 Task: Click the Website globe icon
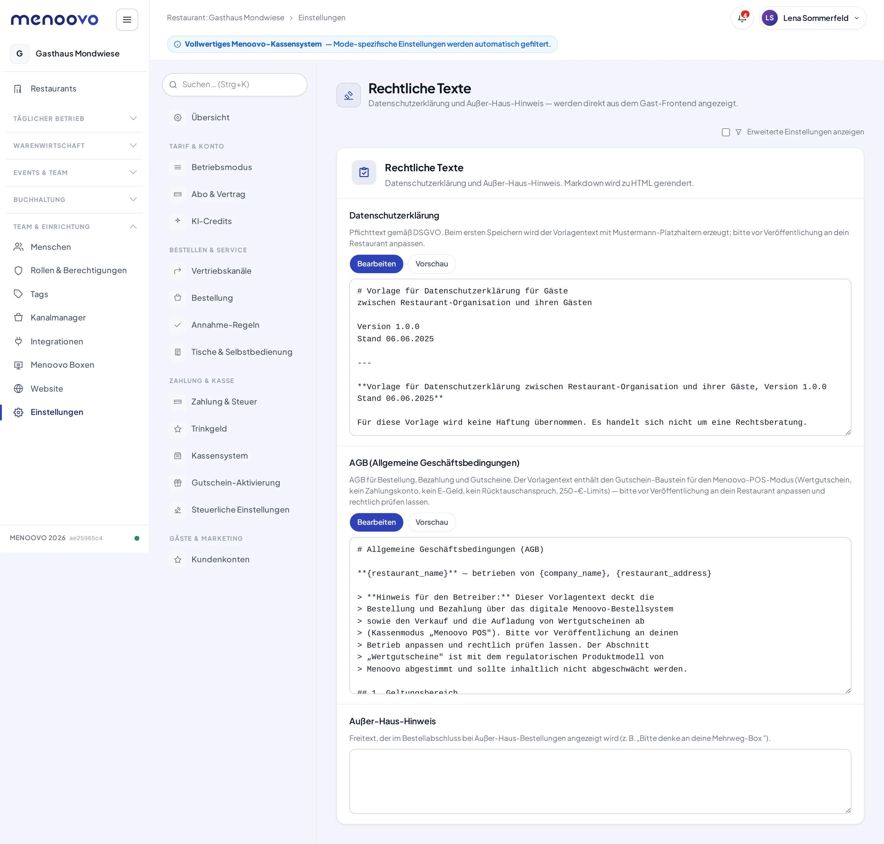[18, 389]
